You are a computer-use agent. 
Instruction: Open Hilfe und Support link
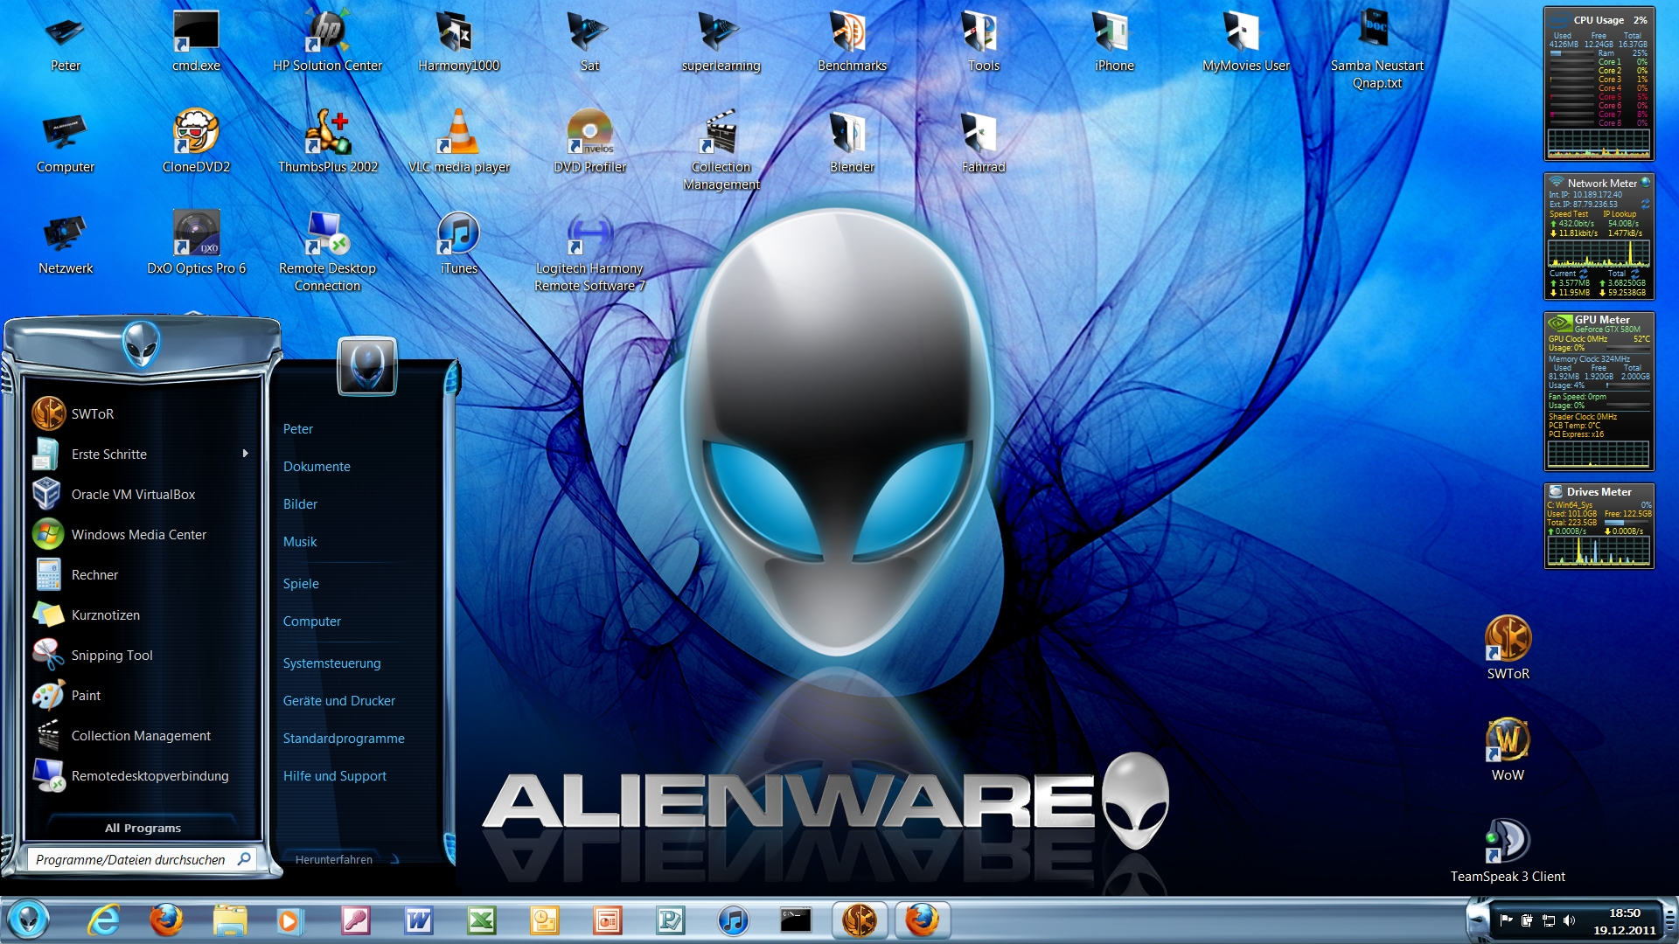point(334,776)
